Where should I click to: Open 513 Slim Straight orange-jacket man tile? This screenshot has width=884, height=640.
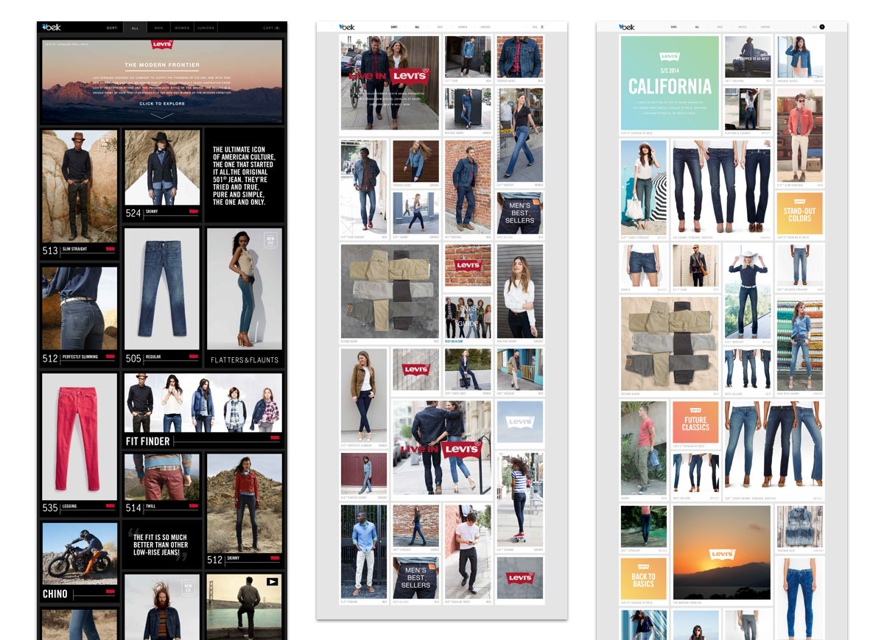click(x=800, y=137)
